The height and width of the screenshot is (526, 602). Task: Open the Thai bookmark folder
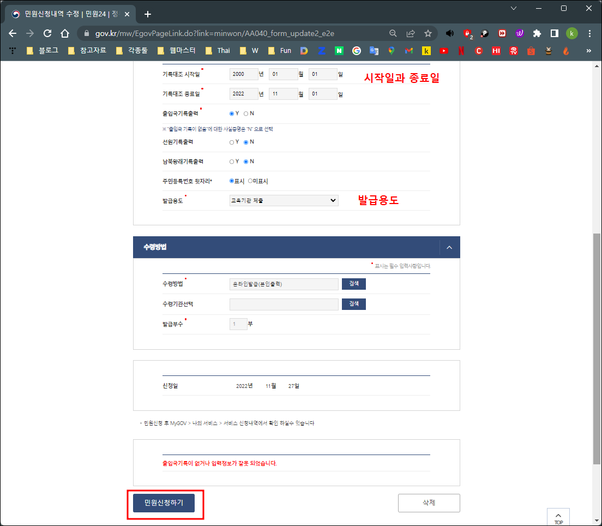tap(218, 51)
